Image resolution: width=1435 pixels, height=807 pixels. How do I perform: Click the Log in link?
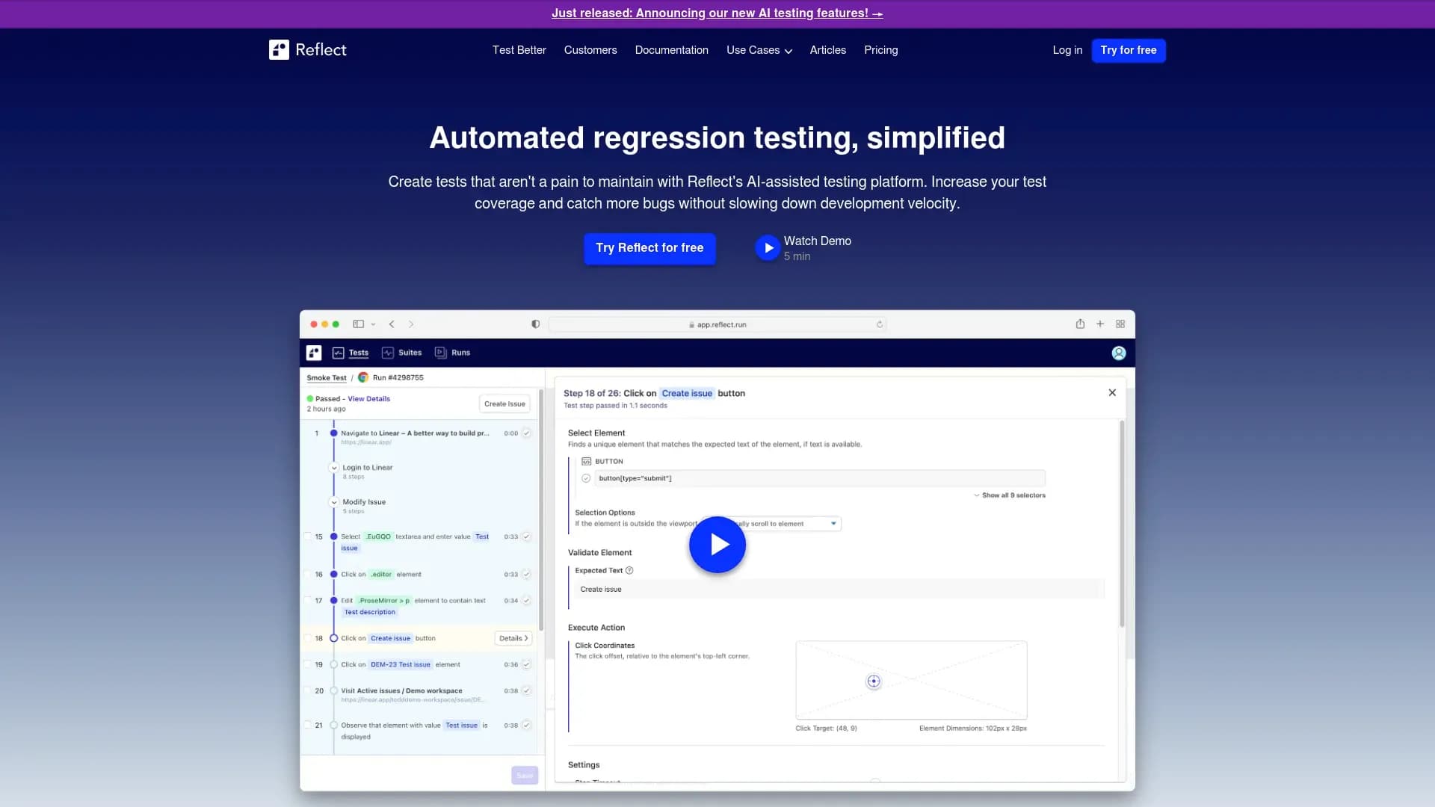pyautogui.click(x=1067, y=50)
